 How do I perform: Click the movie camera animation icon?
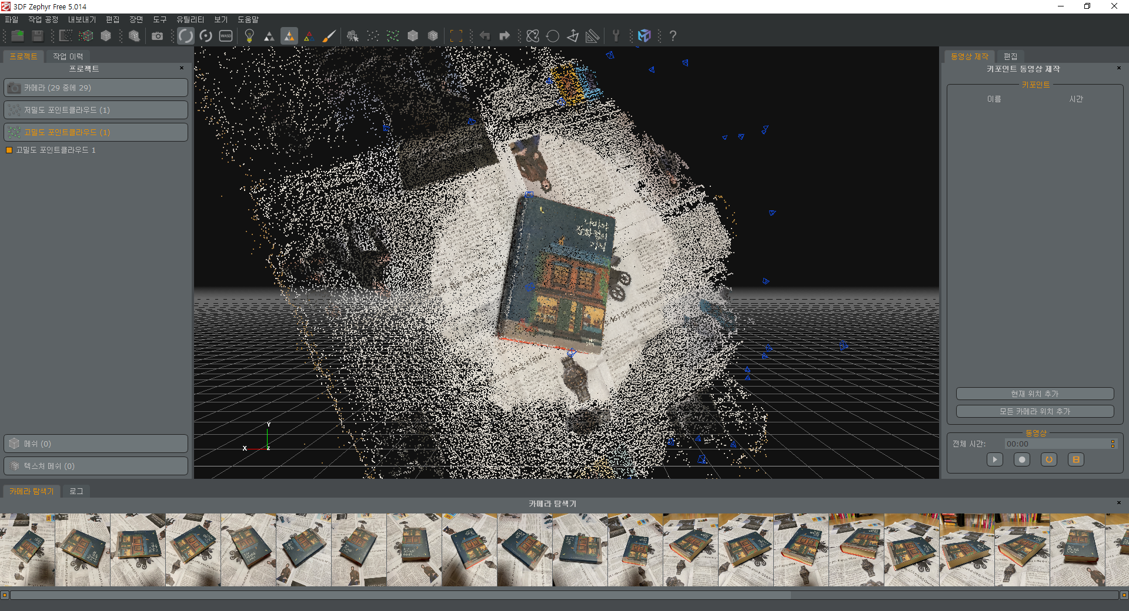click(x=353, y=36)
